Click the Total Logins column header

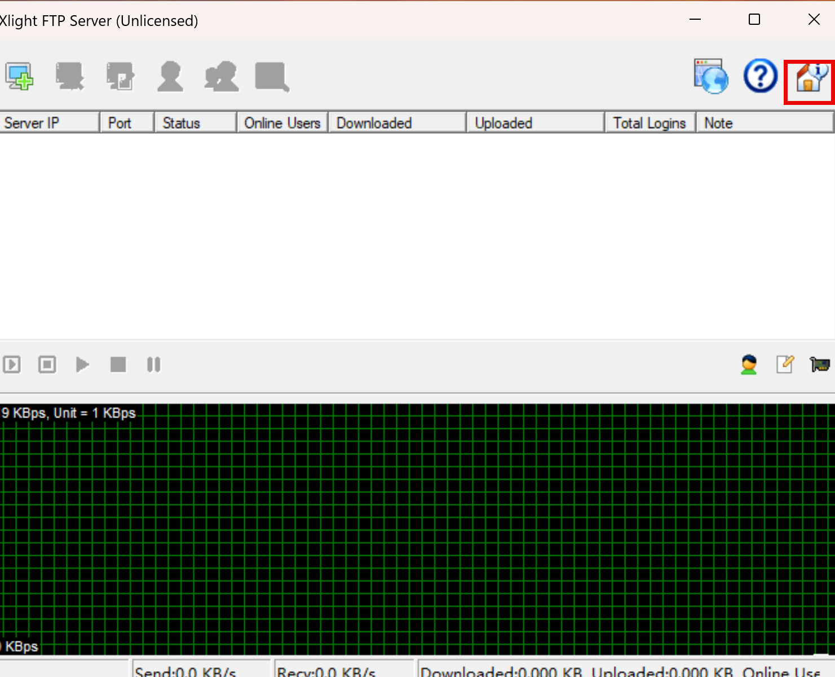pos(649,123)
